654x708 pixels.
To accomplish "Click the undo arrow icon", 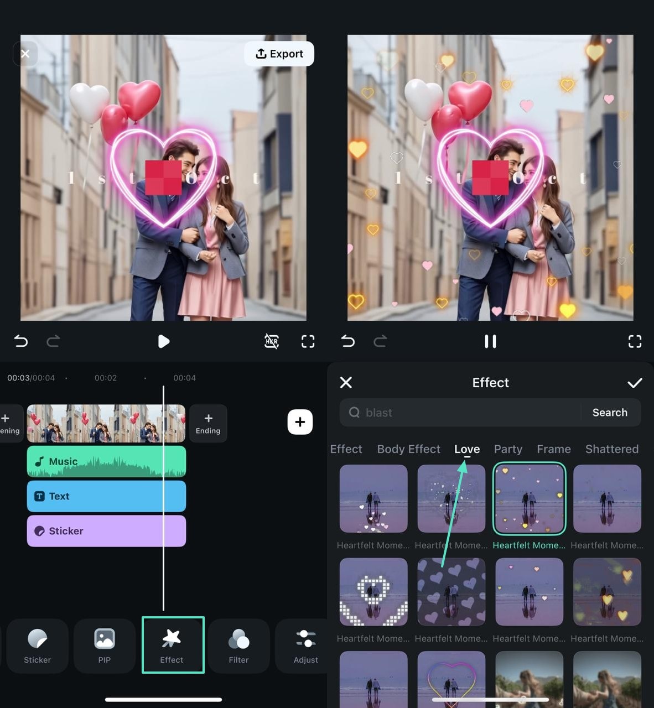I will (x=20, y=341).
